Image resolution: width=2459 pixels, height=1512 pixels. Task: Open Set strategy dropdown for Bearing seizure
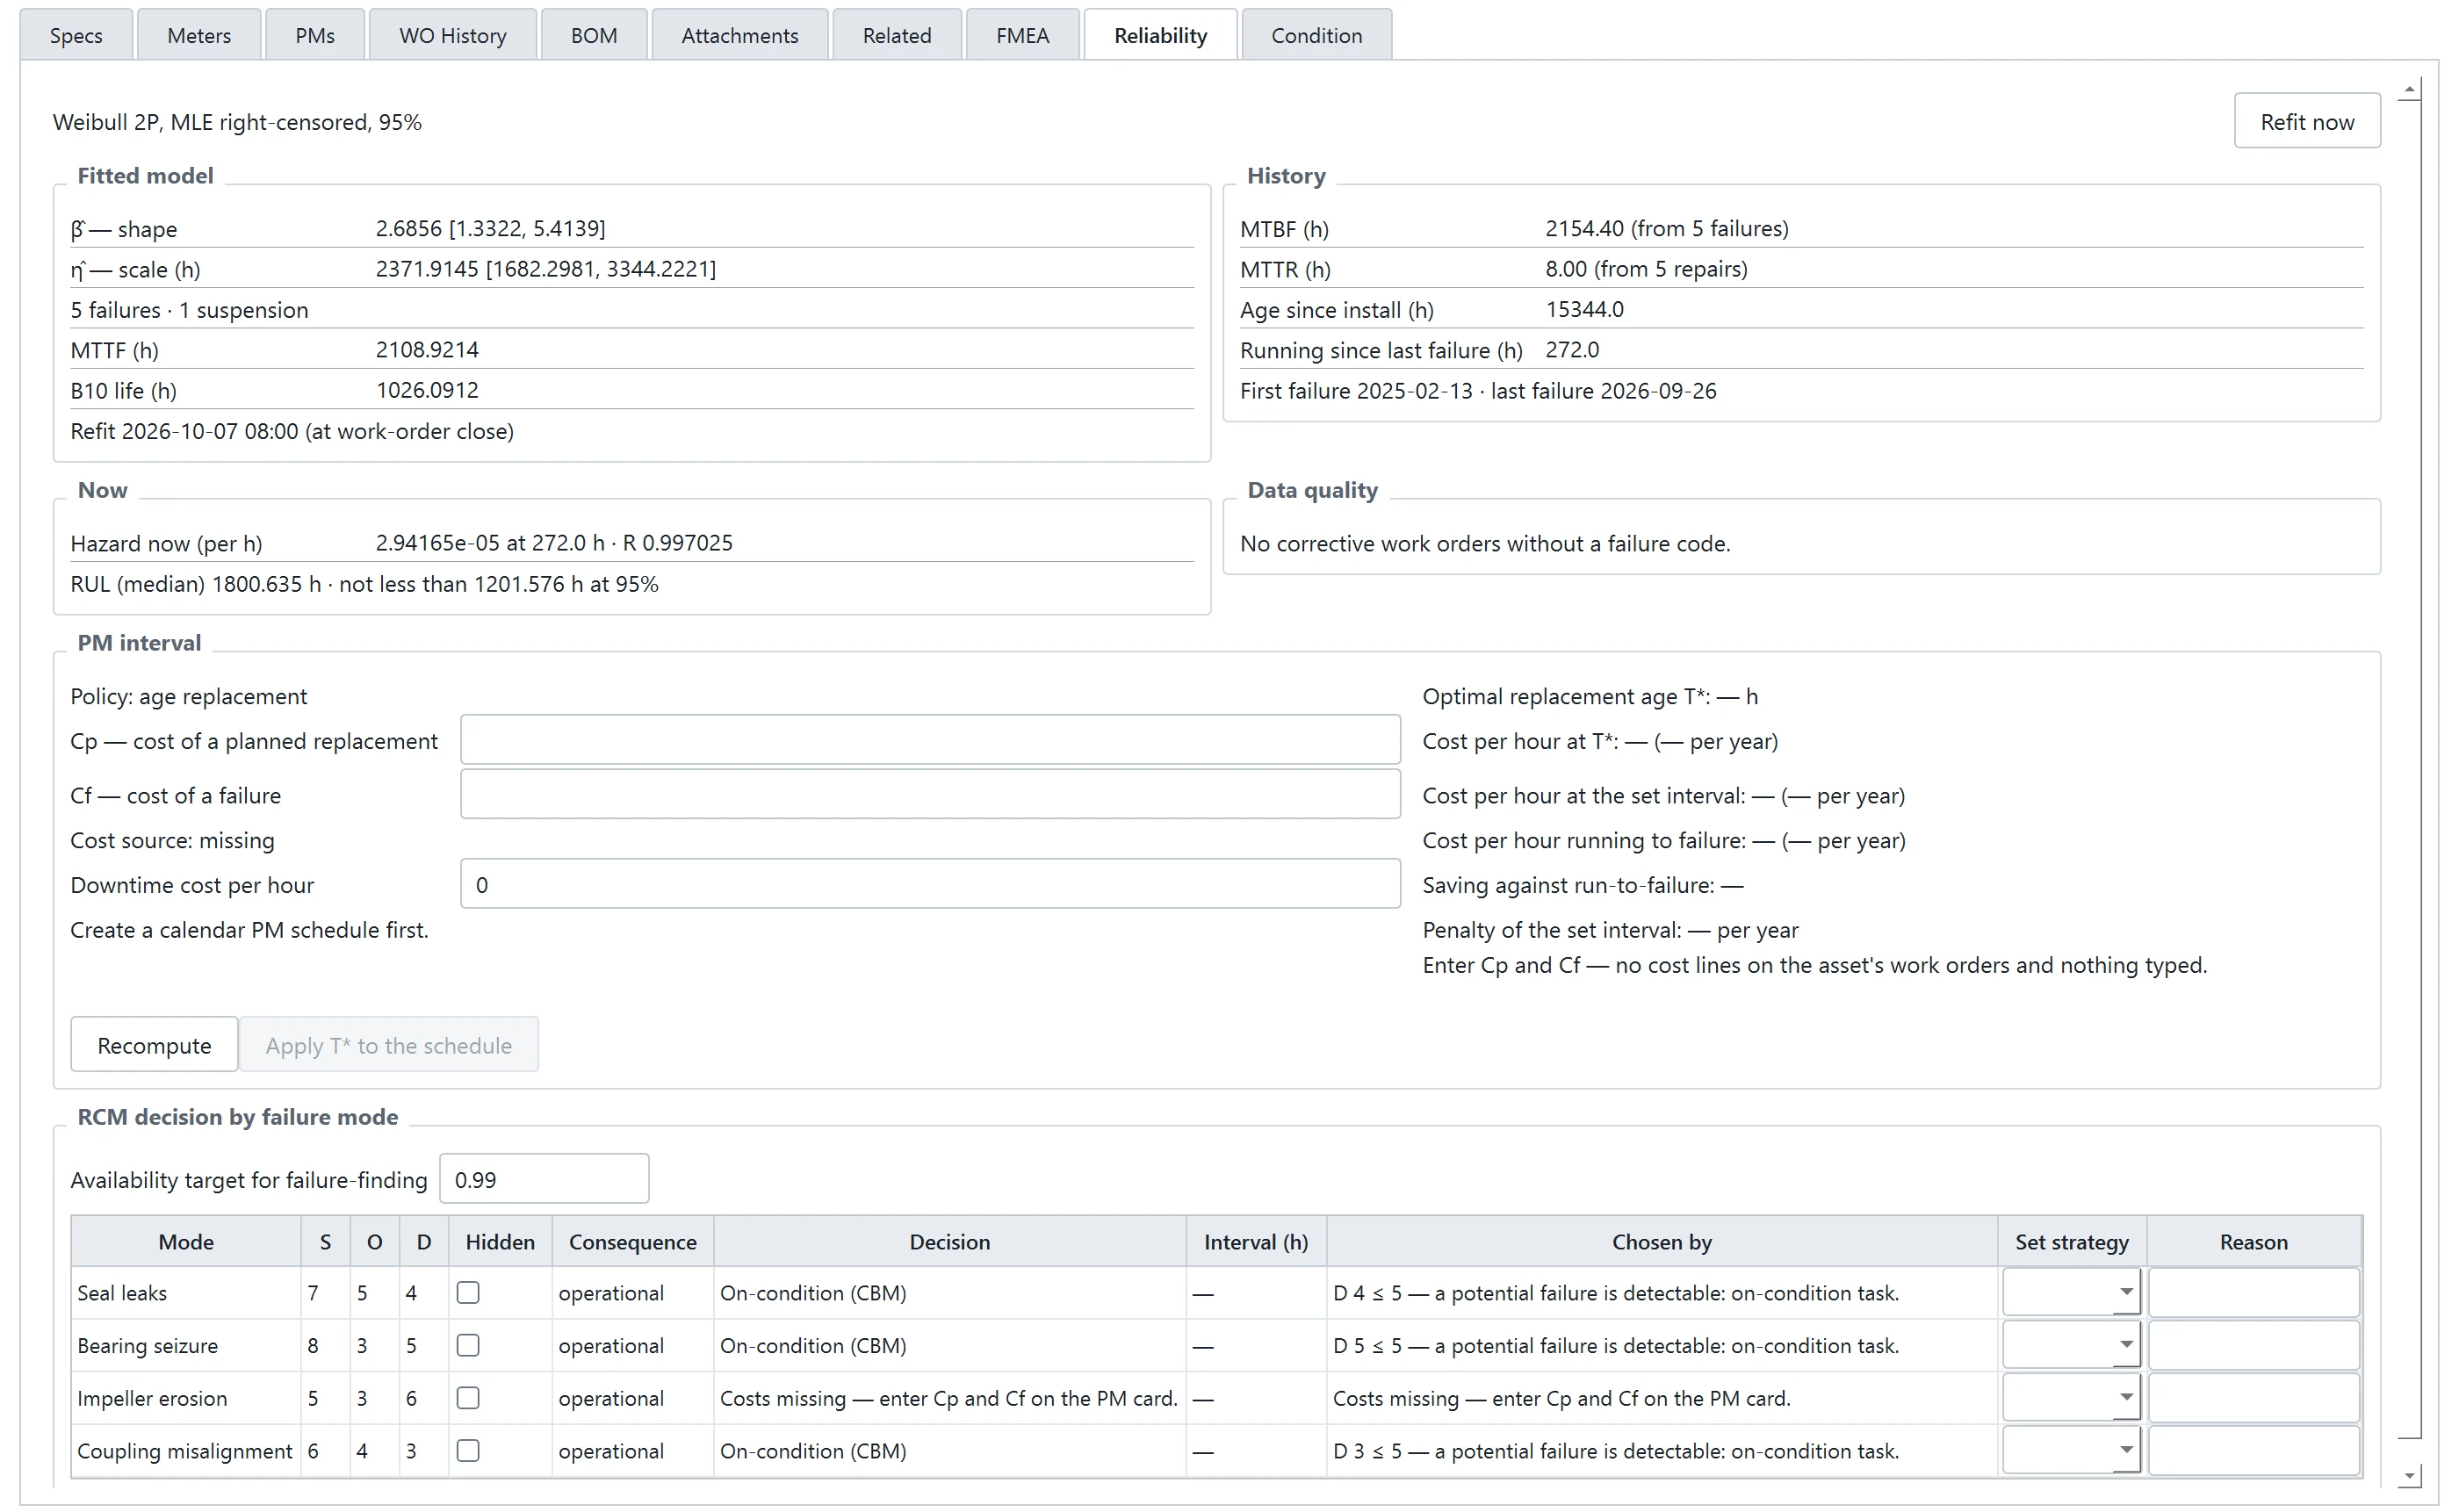(x=2071, y=1346)
